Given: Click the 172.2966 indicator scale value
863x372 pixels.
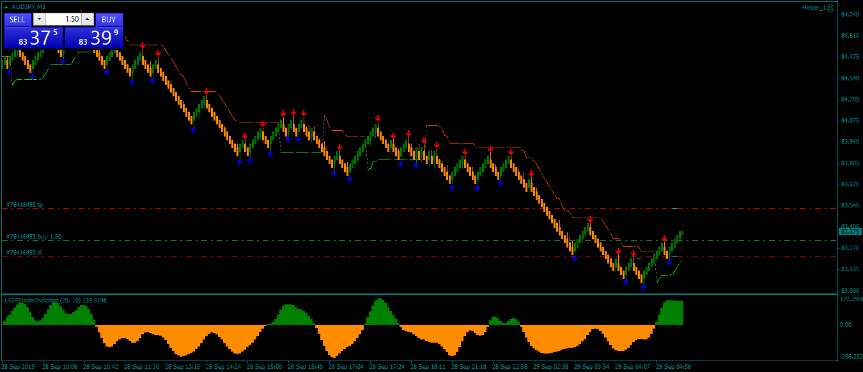Looking at the screenshot, I should pos(851,299).
